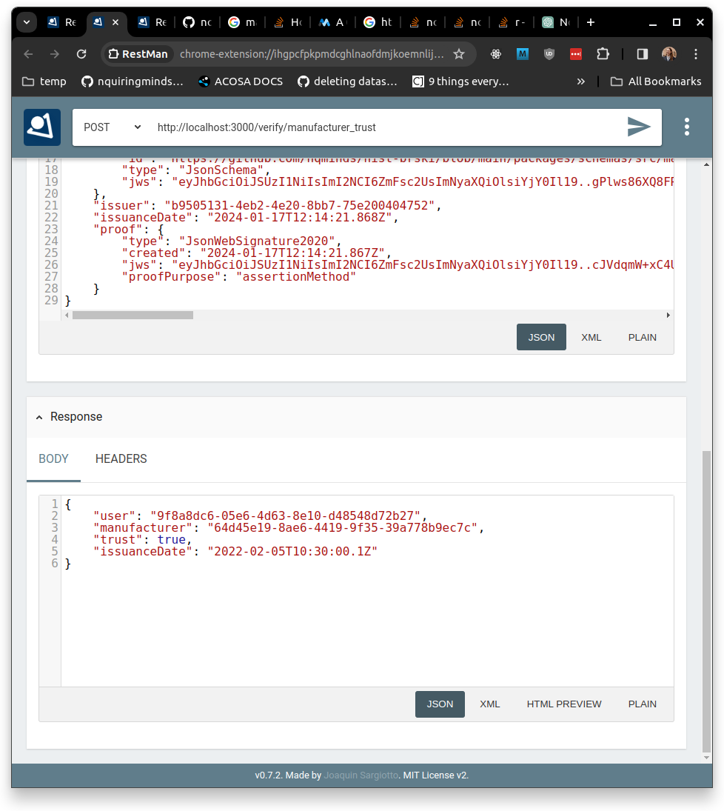This screenshot has height=811, width=724.
Task: Send the request with the paper-plane icon
Action: coord(638,127)
